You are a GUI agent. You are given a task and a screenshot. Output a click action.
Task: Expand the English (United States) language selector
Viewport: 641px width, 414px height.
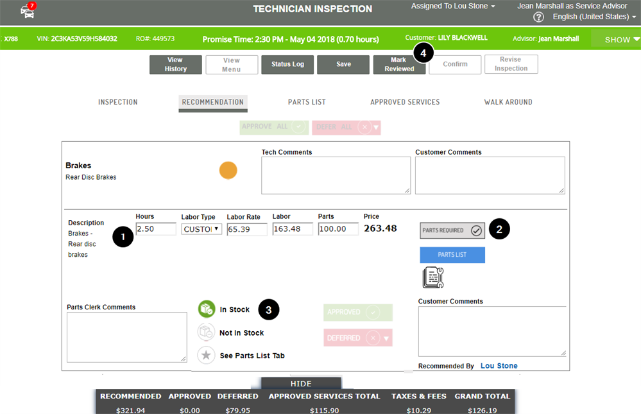point(592,17)
